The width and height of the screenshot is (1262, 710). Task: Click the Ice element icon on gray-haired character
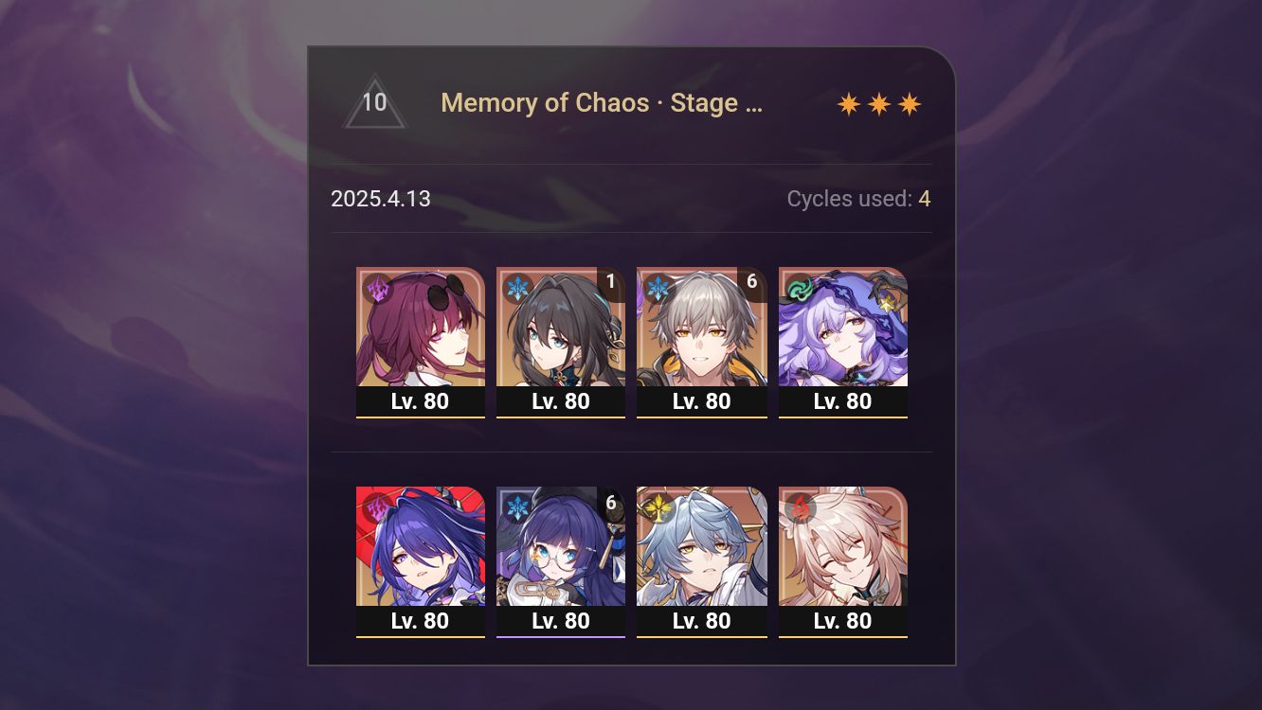coord(658,287)
